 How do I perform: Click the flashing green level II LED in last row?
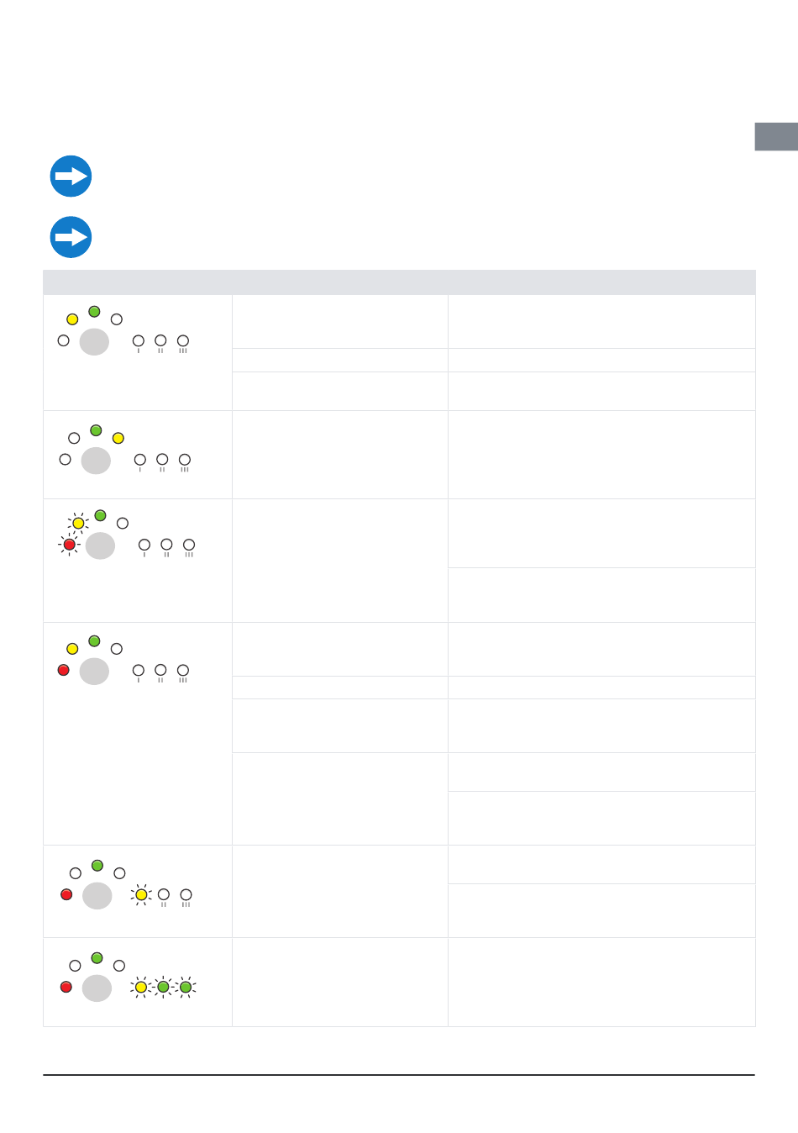pyautogui.click(x=163, y=987)
